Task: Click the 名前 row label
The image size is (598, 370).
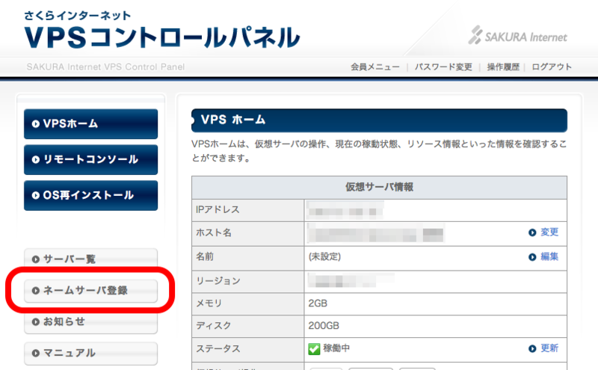Action: click(x=205, y=256)
